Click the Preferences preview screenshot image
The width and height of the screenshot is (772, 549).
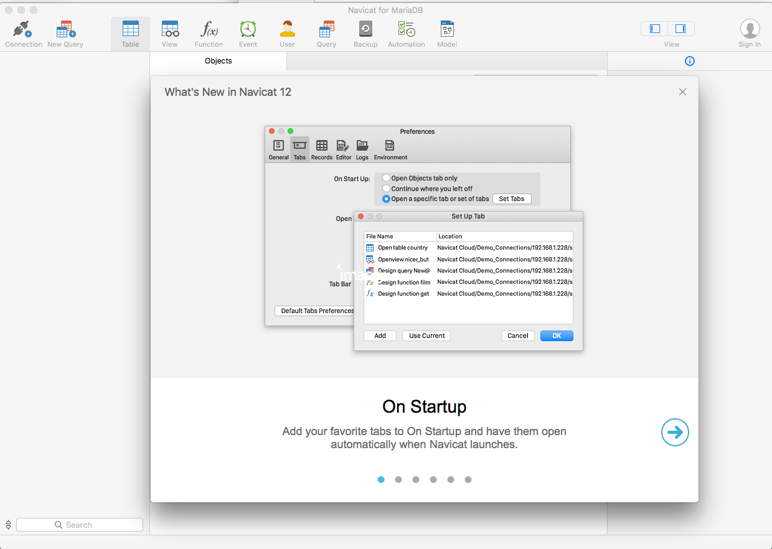click(x=424, y=238)
